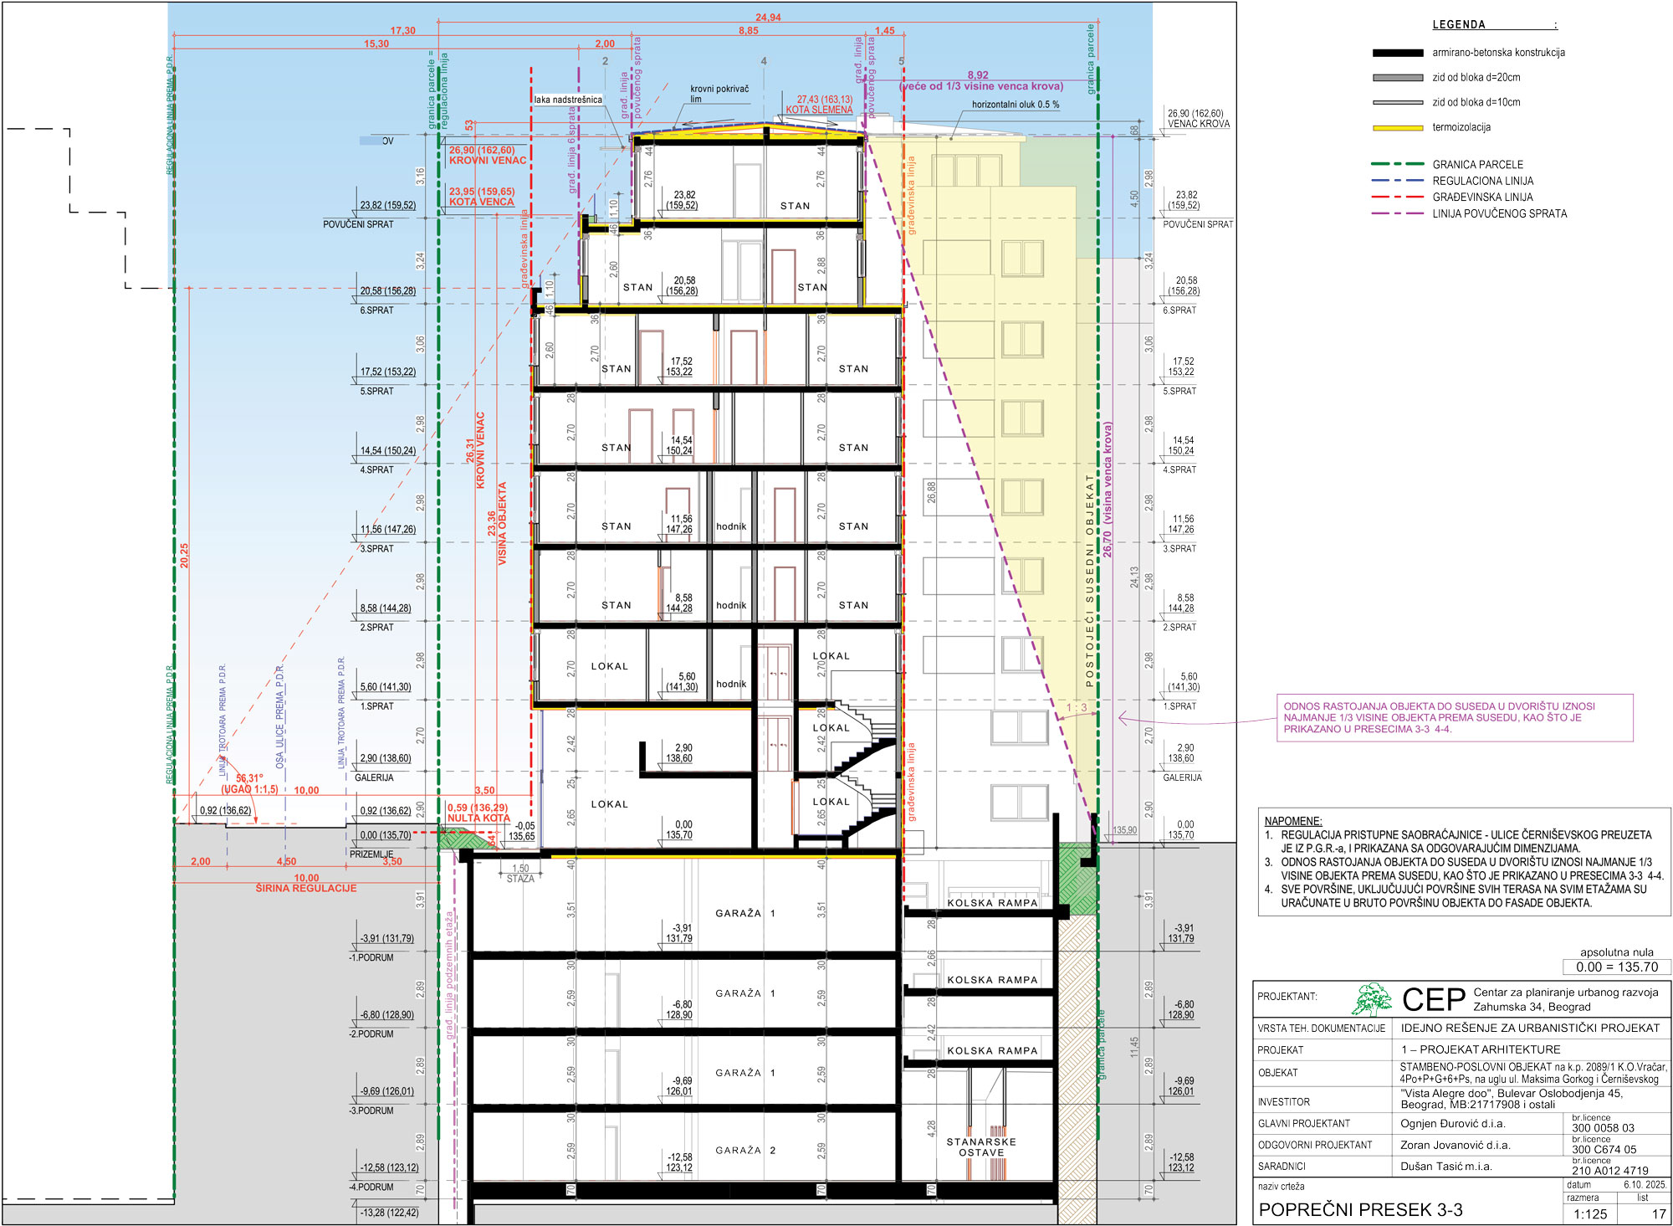Click the sheet number 17 in title block
The height and width of the screenshot is (1226, 1673).
(x=1658, y=1214)
